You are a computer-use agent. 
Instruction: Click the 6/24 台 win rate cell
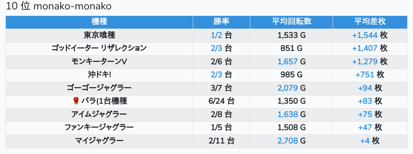coord(221,101)
